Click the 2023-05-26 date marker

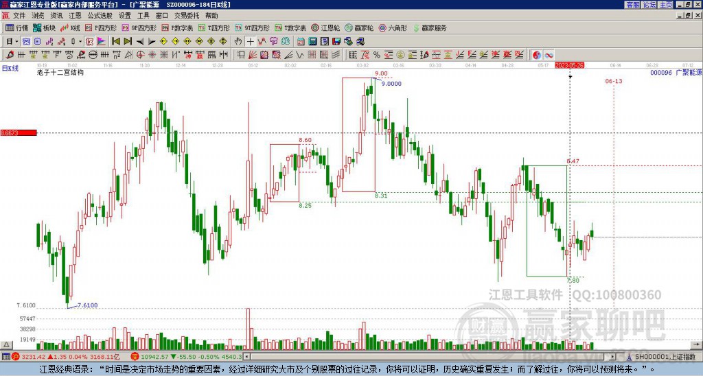(x=569, y=65)
